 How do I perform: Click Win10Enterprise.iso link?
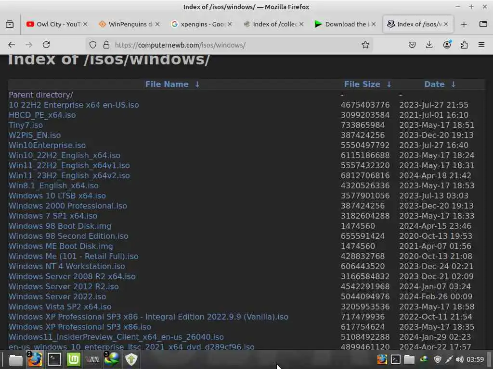click(47, 145)
